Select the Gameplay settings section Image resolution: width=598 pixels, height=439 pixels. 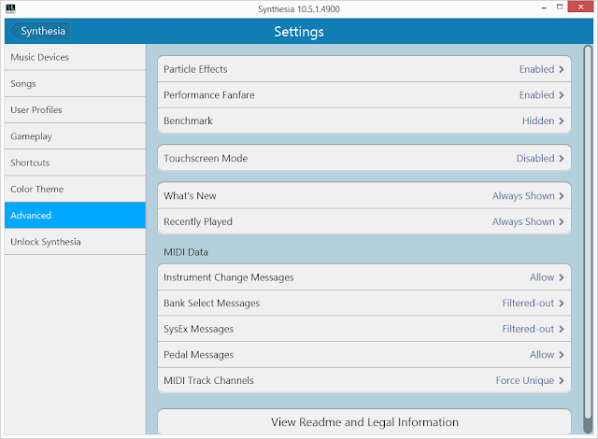coord(75,136)
